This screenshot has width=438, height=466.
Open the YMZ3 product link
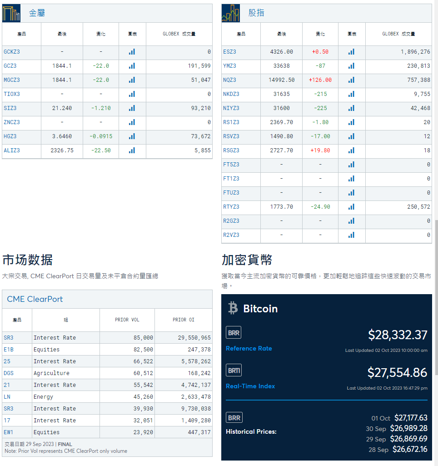coord(229,65)
